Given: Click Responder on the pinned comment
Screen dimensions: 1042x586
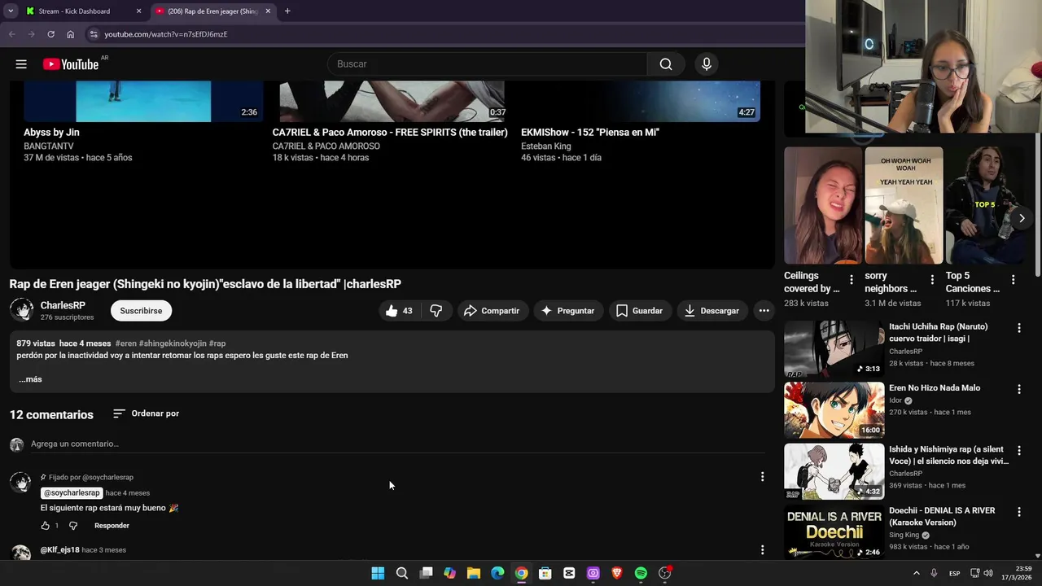Looking at the screenshot, I should coord(112,526).
